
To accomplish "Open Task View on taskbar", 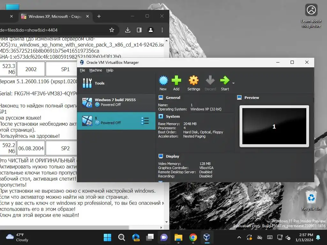I will (x=150, y=237).
